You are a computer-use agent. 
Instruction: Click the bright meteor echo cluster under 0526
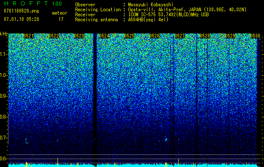166,139
